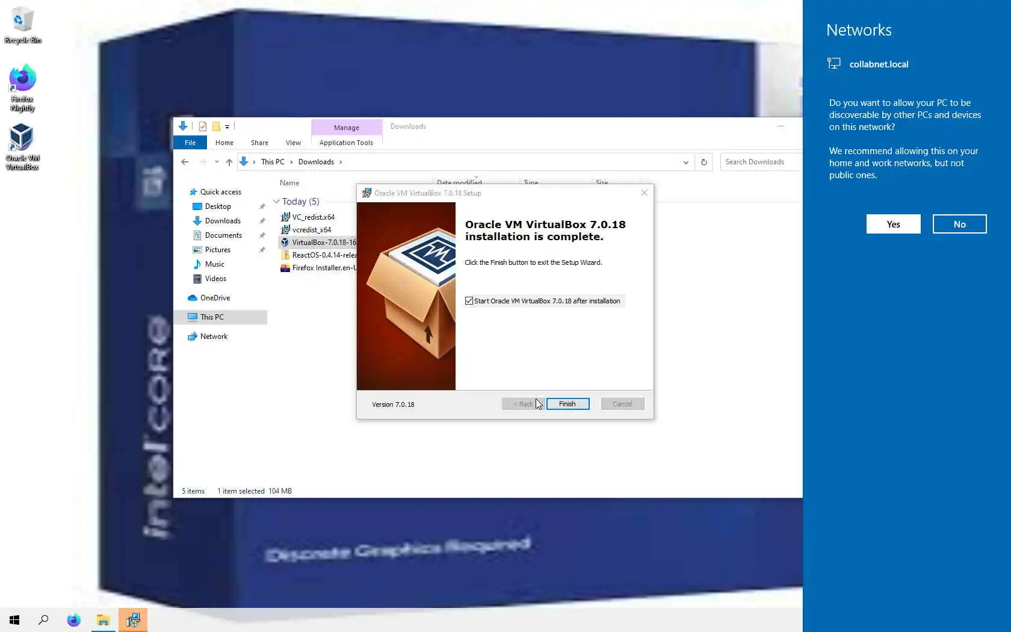Viewport: 1011px width, 632px height.
Task: Open the Windows Start menu
Action: 14,620
